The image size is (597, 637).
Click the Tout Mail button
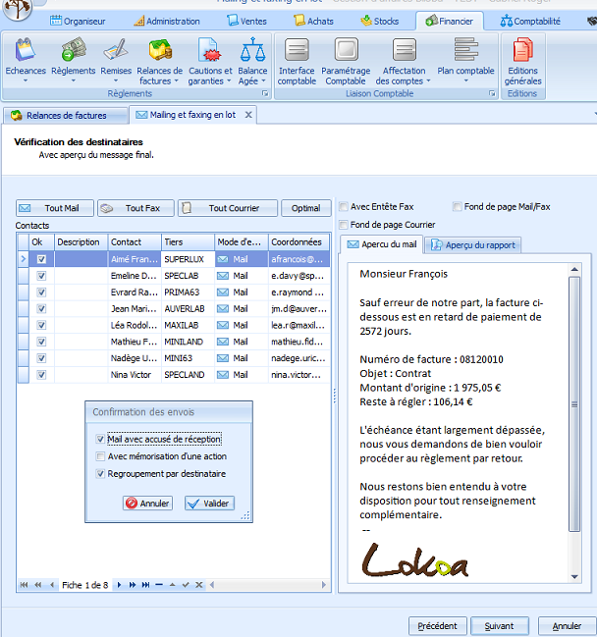pos(55,208)
